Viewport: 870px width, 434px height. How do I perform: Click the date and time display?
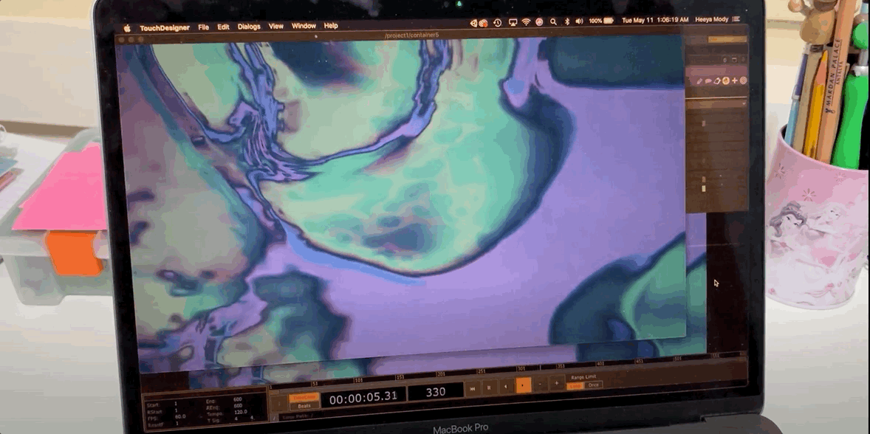655,20
